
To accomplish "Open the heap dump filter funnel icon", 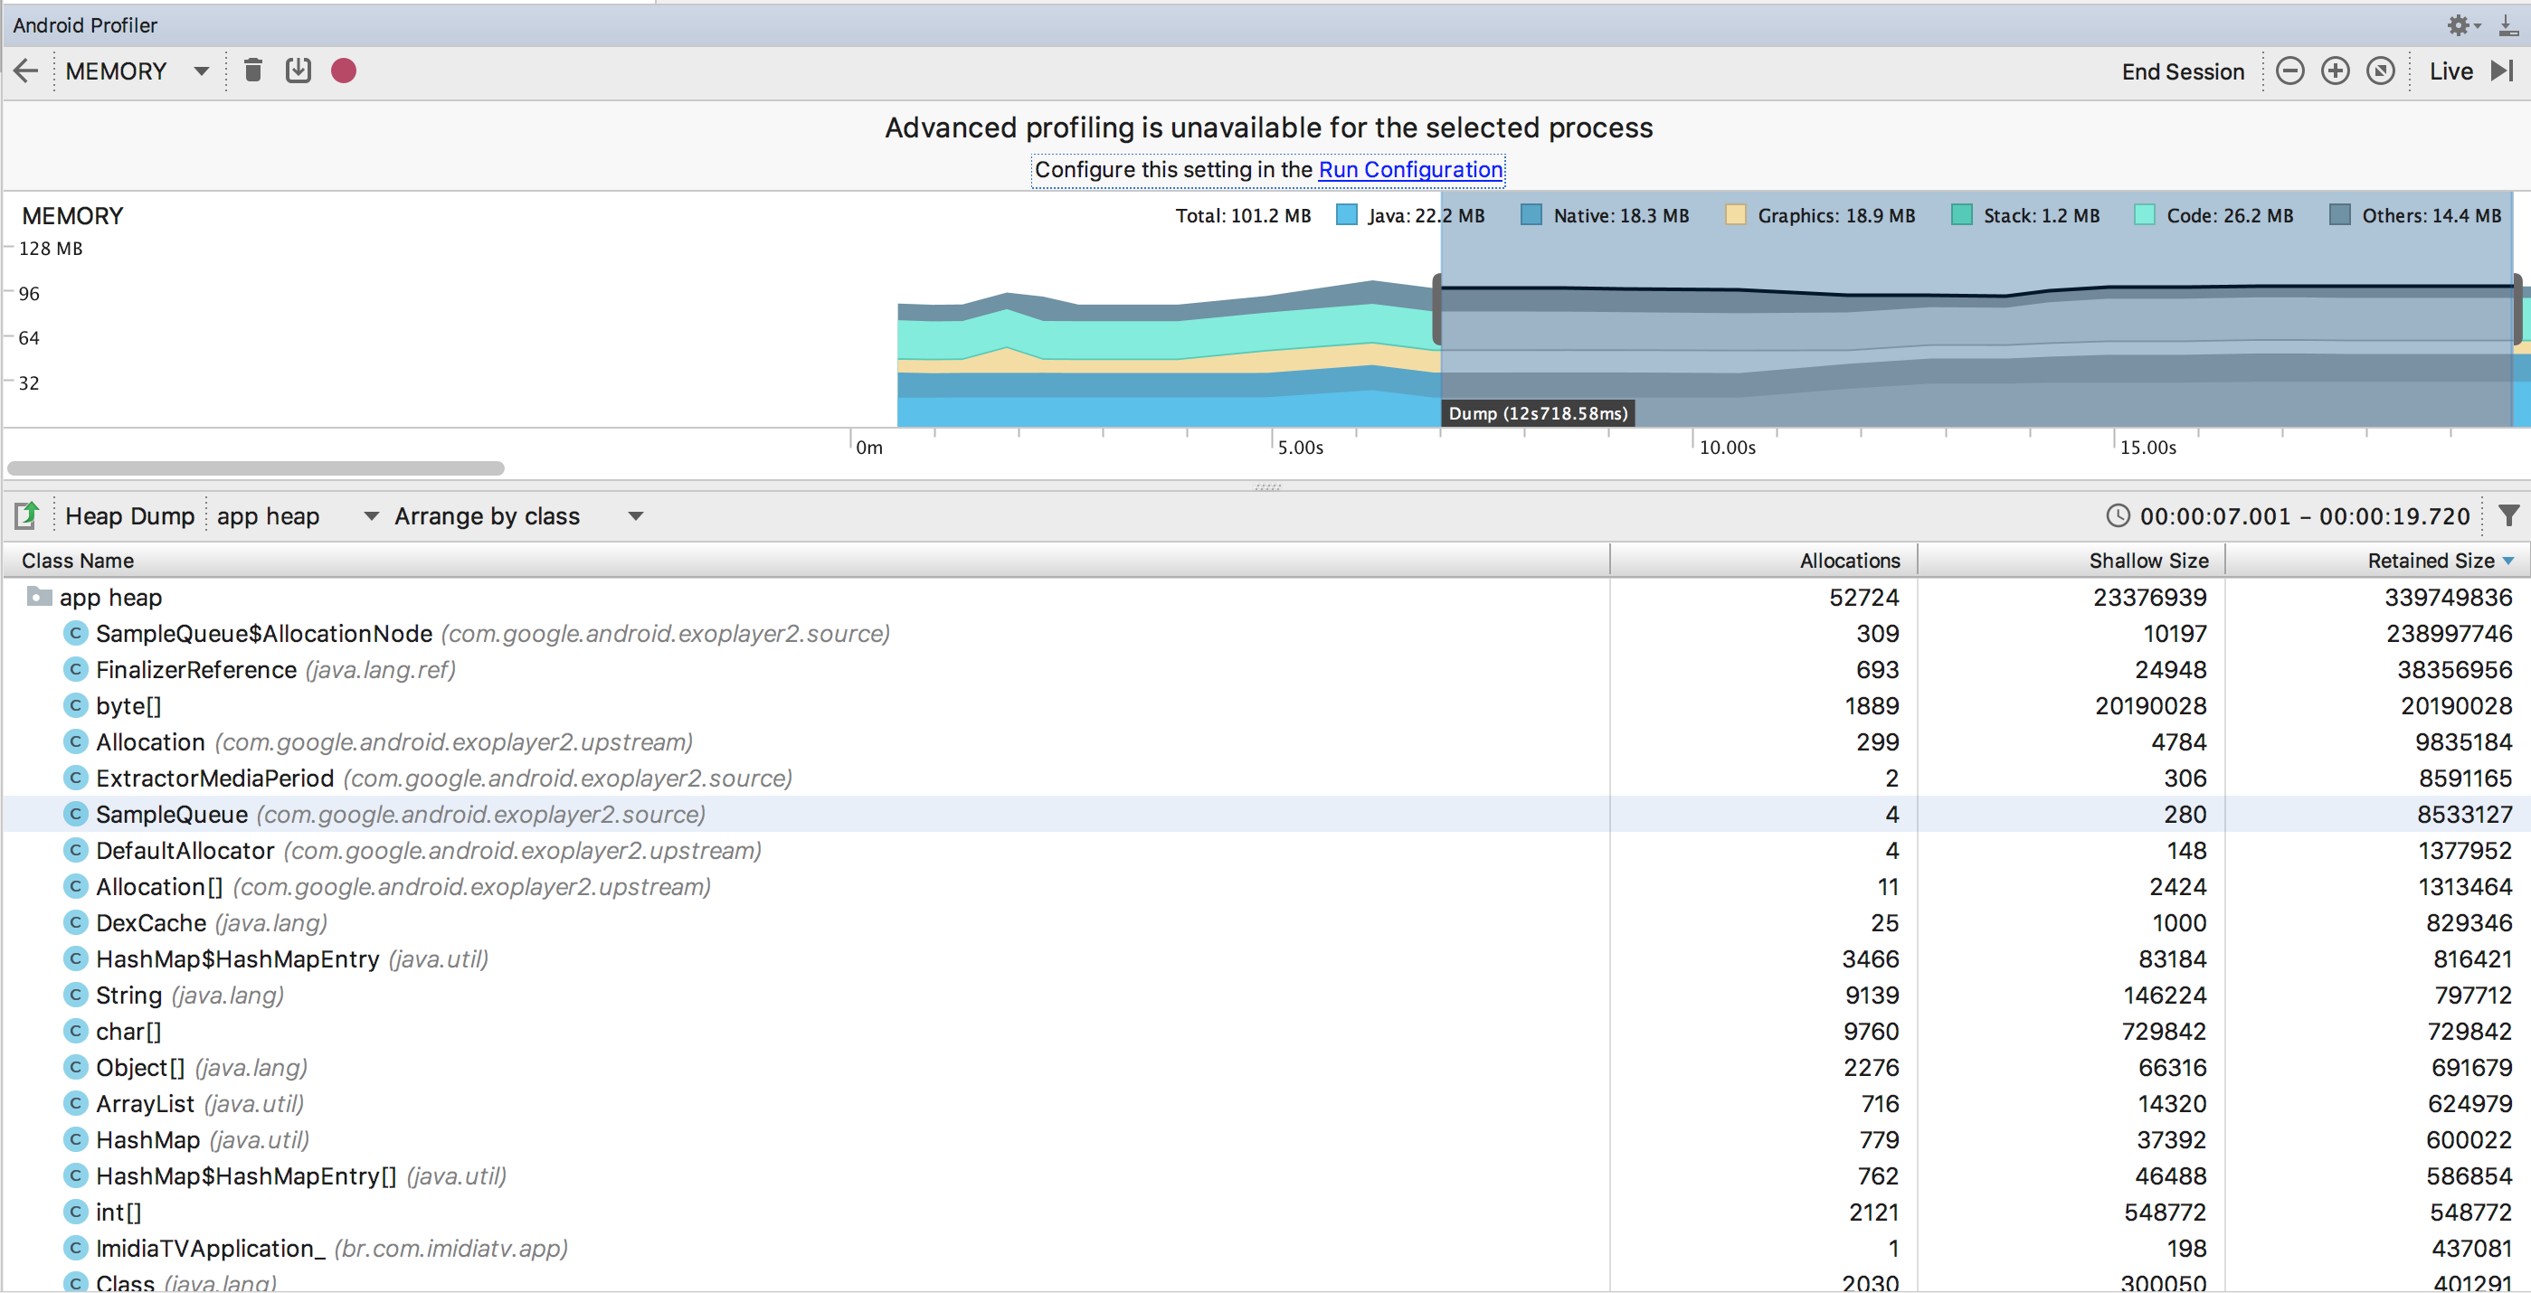I will (x=2509, y=515).
